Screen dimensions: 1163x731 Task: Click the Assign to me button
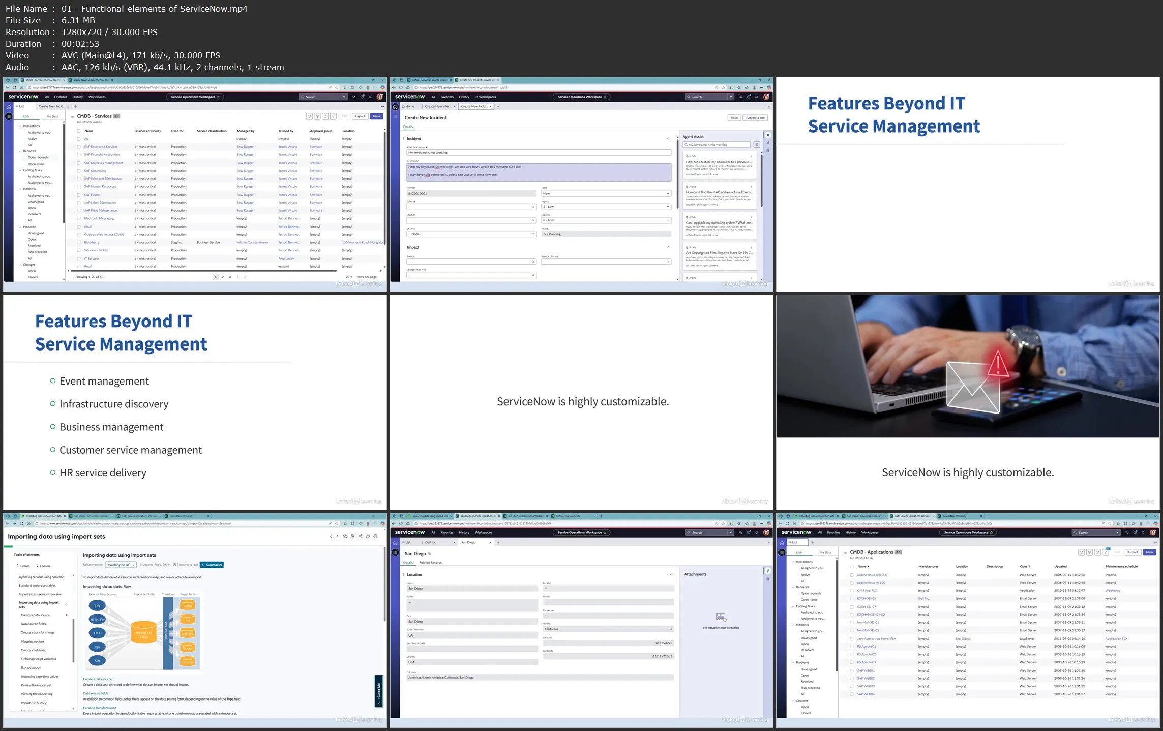(755, 118)
